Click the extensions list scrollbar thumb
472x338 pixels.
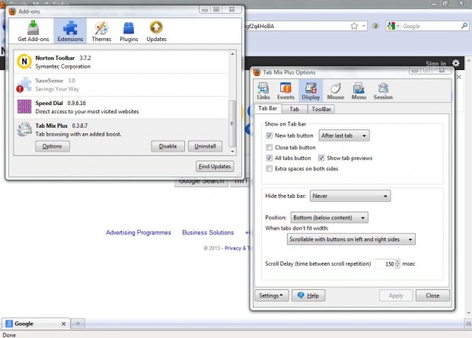coord(232,123)
